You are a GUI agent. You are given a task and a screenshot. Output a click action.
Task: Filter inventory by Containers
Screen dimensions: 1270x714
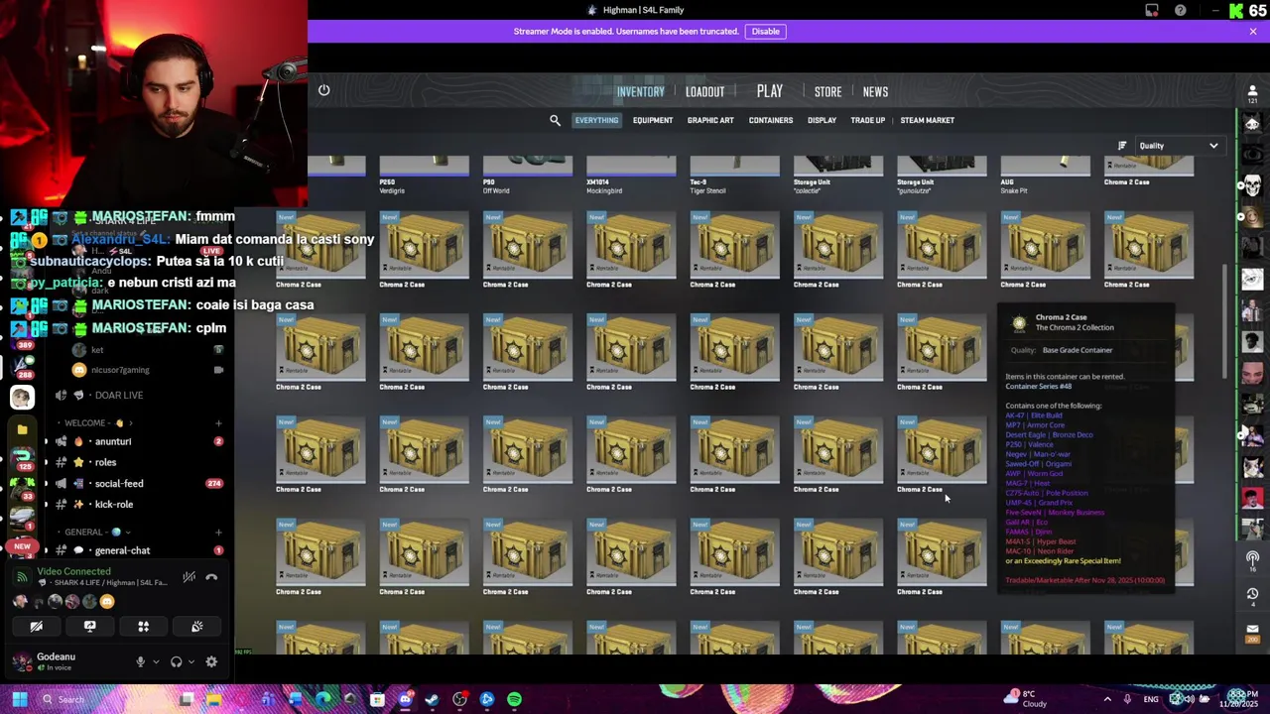click(x=770, y=120)
